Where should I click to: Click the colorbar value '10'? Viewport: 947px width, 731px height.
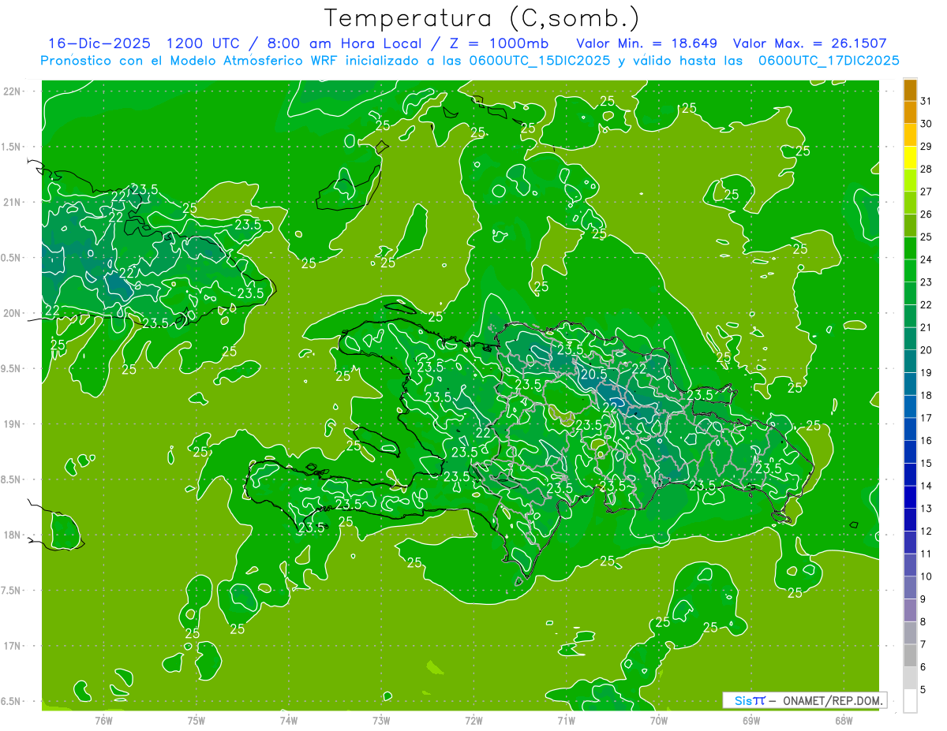926,576
